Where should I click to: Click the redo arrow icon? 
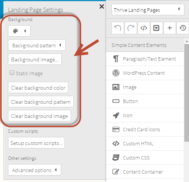pyautogui.click(x=131, y=28)
